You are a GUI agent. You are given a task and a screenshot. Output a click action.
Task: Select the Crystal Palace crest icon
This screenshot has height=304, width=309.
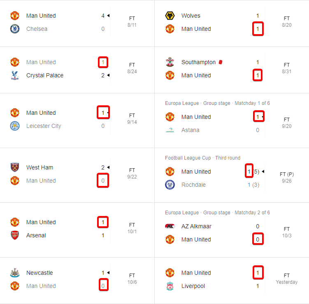tap(15, 75)
